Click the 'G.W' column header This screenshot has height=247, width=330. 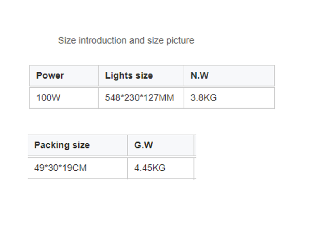pyautogui.click(x=143, y=145)
